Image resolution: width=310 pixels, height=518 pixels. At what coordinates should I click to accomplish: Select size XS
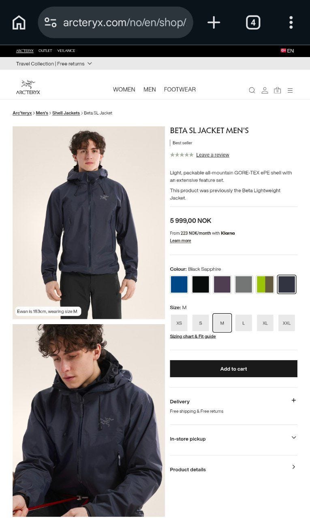coord(179,323)
